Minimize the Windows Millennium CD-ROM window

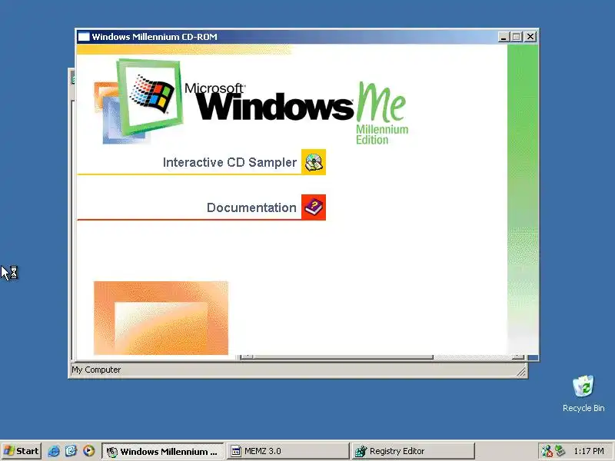point(504,37)
